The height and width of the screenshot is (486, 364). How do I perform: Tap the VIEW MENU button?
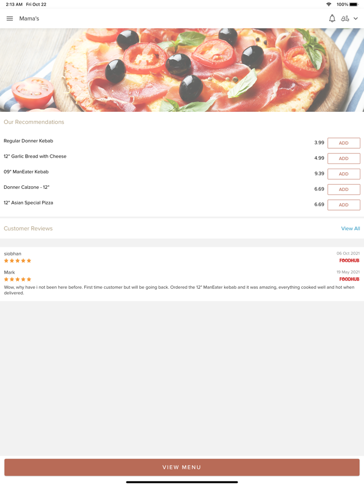182,467
